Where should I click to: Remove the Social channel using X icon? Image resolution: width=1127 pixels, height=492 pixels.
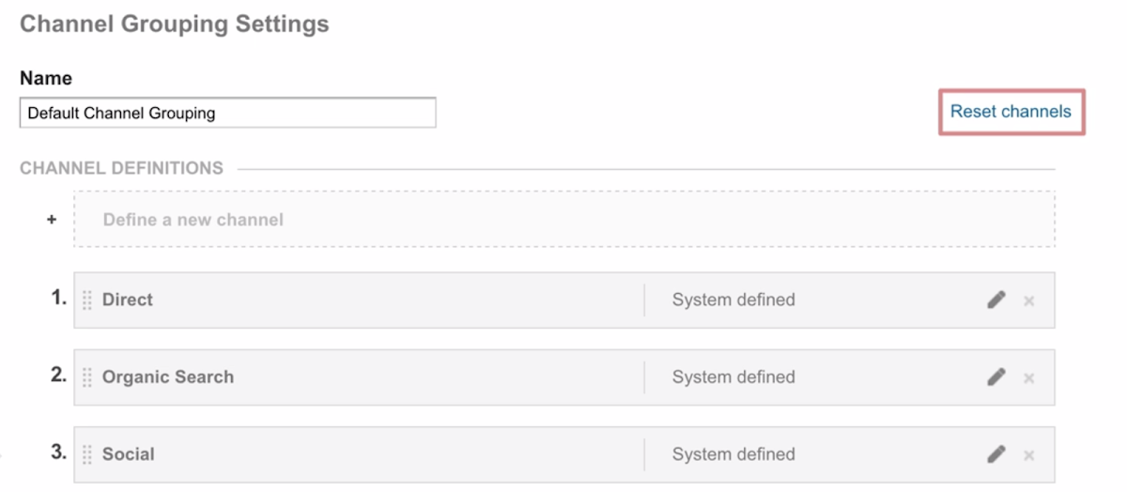(x=1028, y=455)
